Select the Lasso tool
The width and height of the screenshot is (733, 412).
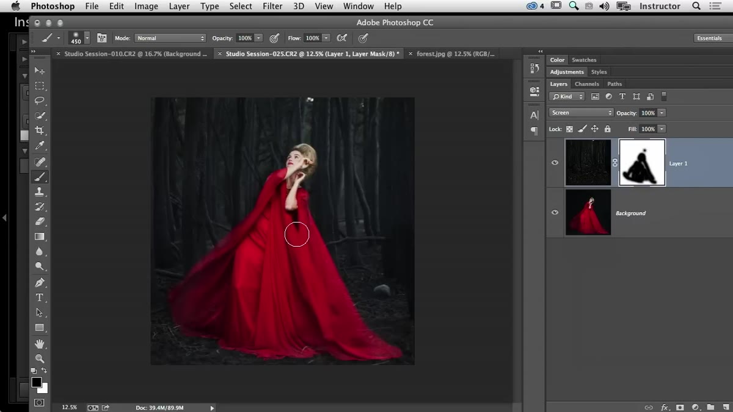[x=40, y=101]
